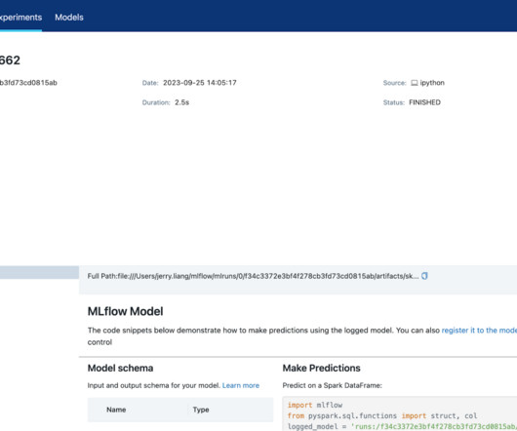The image size is (517, 431).
Task: Click the date value 2023-09-25 14:05:17
Action: [199, 83]
